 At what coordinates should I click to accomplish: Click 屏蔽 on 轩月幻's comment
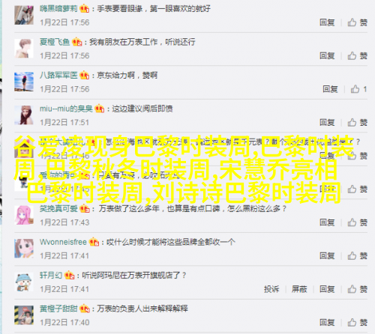coord(299,289)
